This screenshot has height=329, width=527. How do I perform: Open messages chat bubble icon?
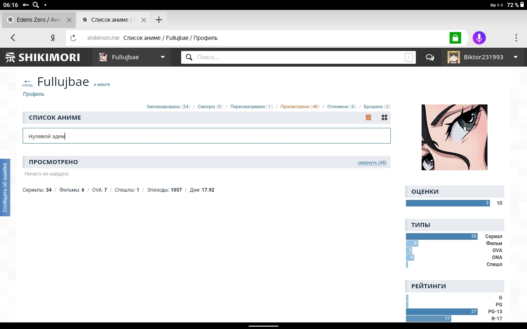(430, 58)
